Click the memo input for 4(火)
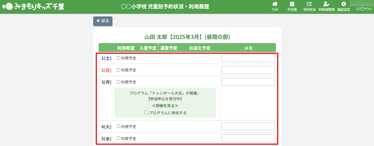 click(x=248, y=126)
